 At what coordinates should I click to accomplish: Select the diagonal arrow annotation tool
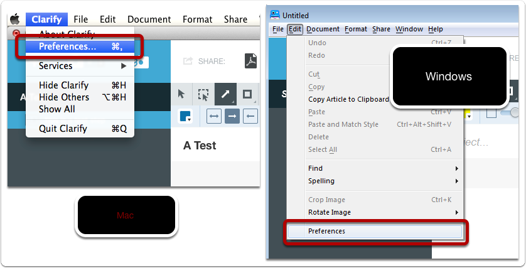tap(225, 94)
